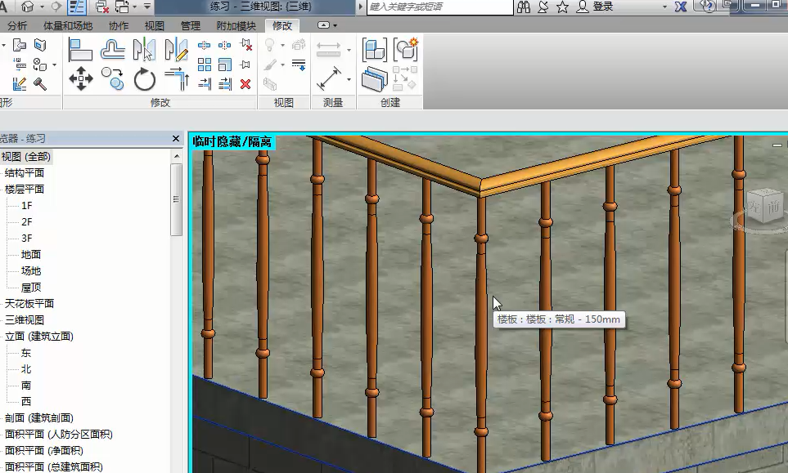788x473 pixels.
Task: Use the Aligned Dimension measure tool
Action: pos(328,79)
